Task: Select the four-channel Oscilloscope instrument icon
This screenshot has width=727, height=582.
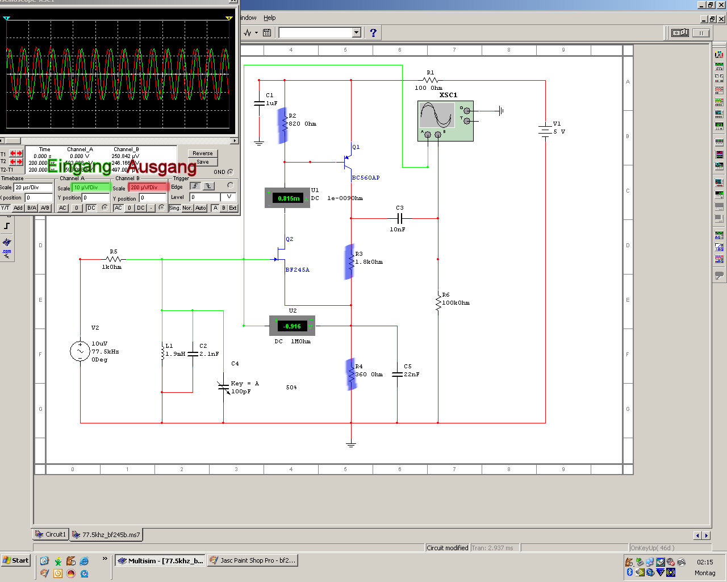Action: (x=719, y=102)
